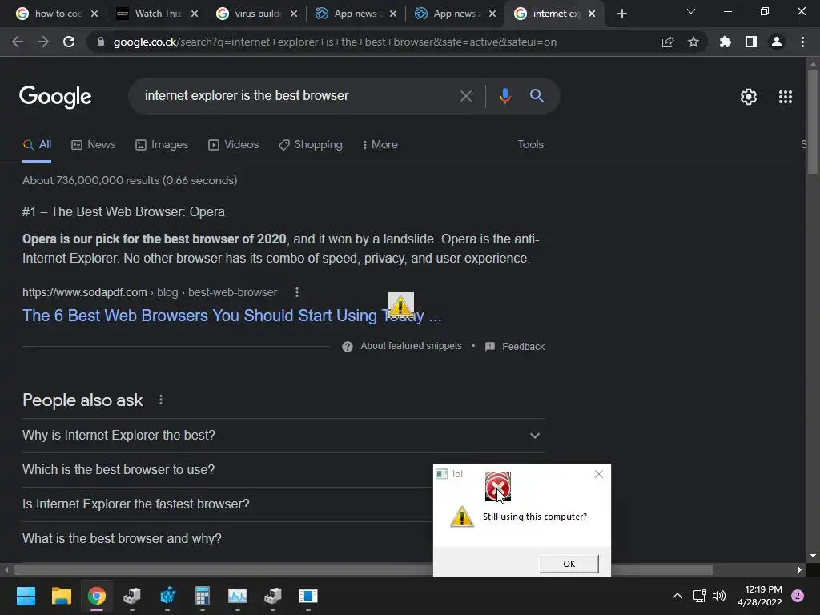Viewport: 820px width, 615px height.
Task: Click the results count text
Action: [130, 180]
